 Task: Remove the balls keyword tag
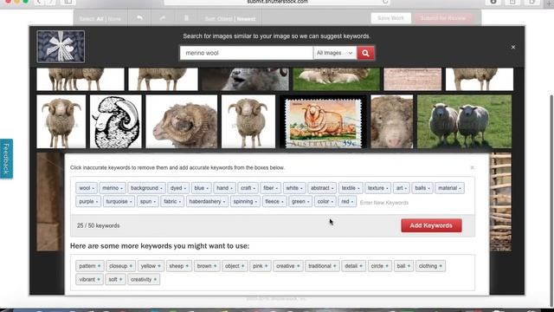click(x=422, y=188)
